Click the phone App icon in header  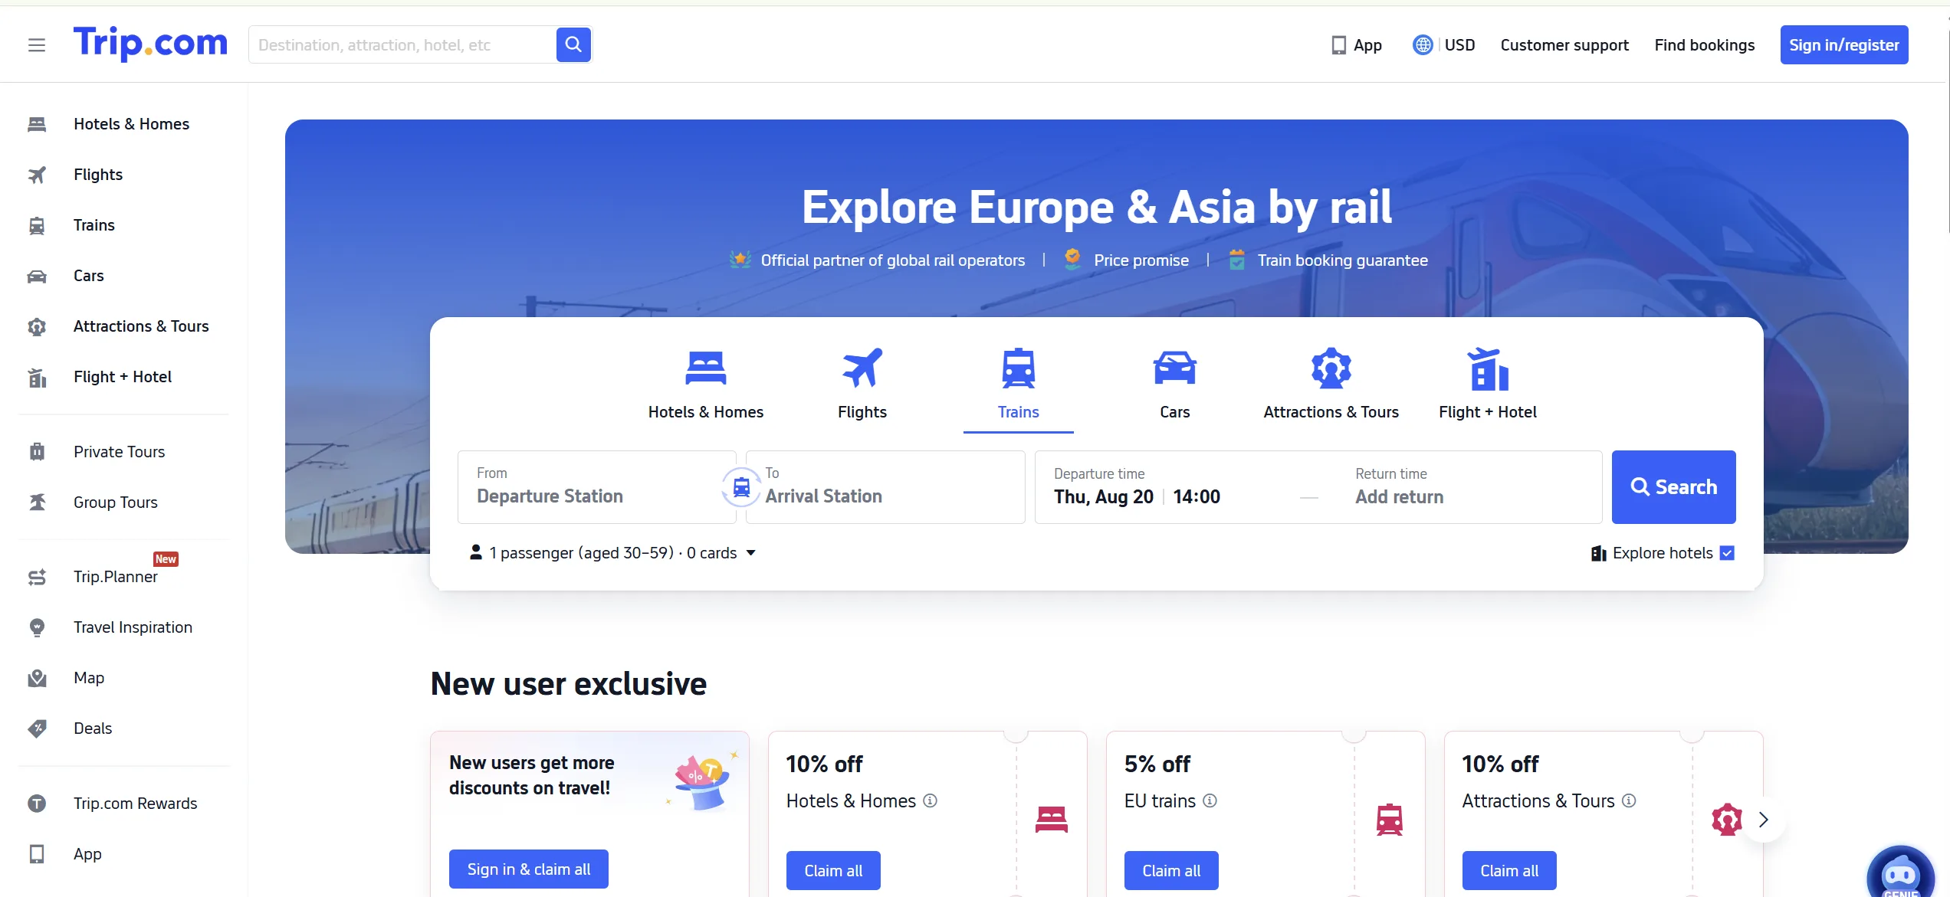1338,45
